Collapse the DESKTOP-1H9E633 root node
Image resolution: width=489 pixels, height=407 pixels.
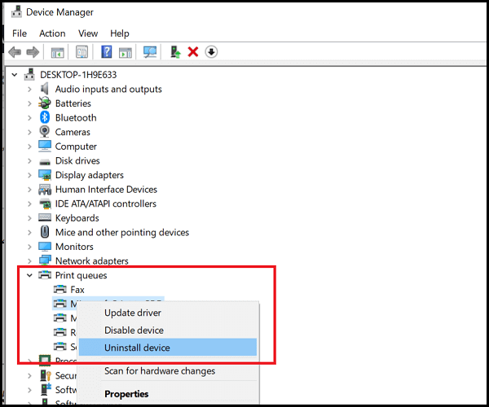pyautogui.click(x=15, y=74)
